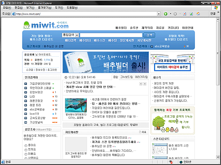
Task: Select the 멋져요 poll radio option
Action: pos(26,150)
